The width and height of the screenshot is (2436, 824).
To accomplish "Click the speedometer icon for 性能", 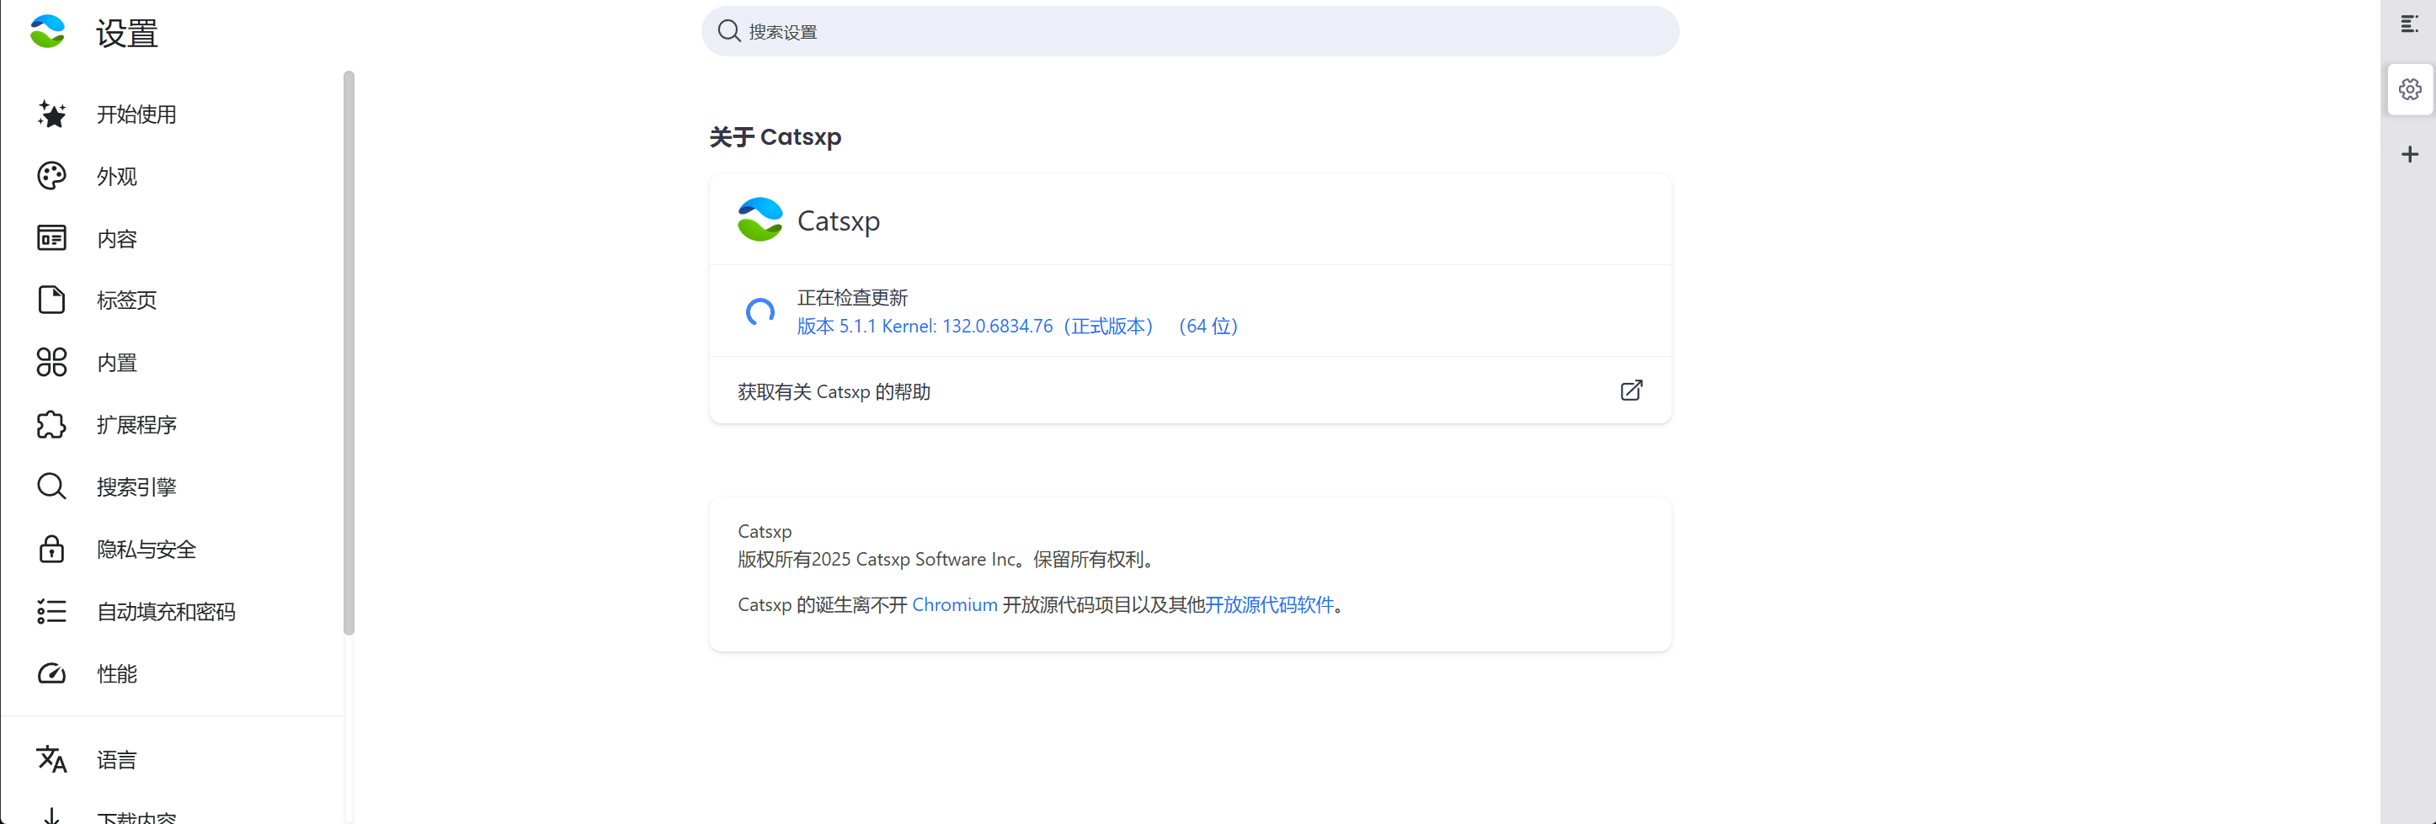I will click(51, 673).
